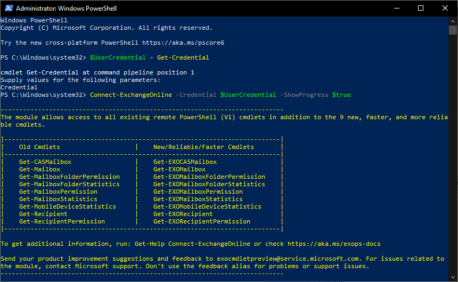The height and width of the screenshot is (282, 458).
Task: Click the vertical scrollbar thumb
Action: tap(453, 30)
